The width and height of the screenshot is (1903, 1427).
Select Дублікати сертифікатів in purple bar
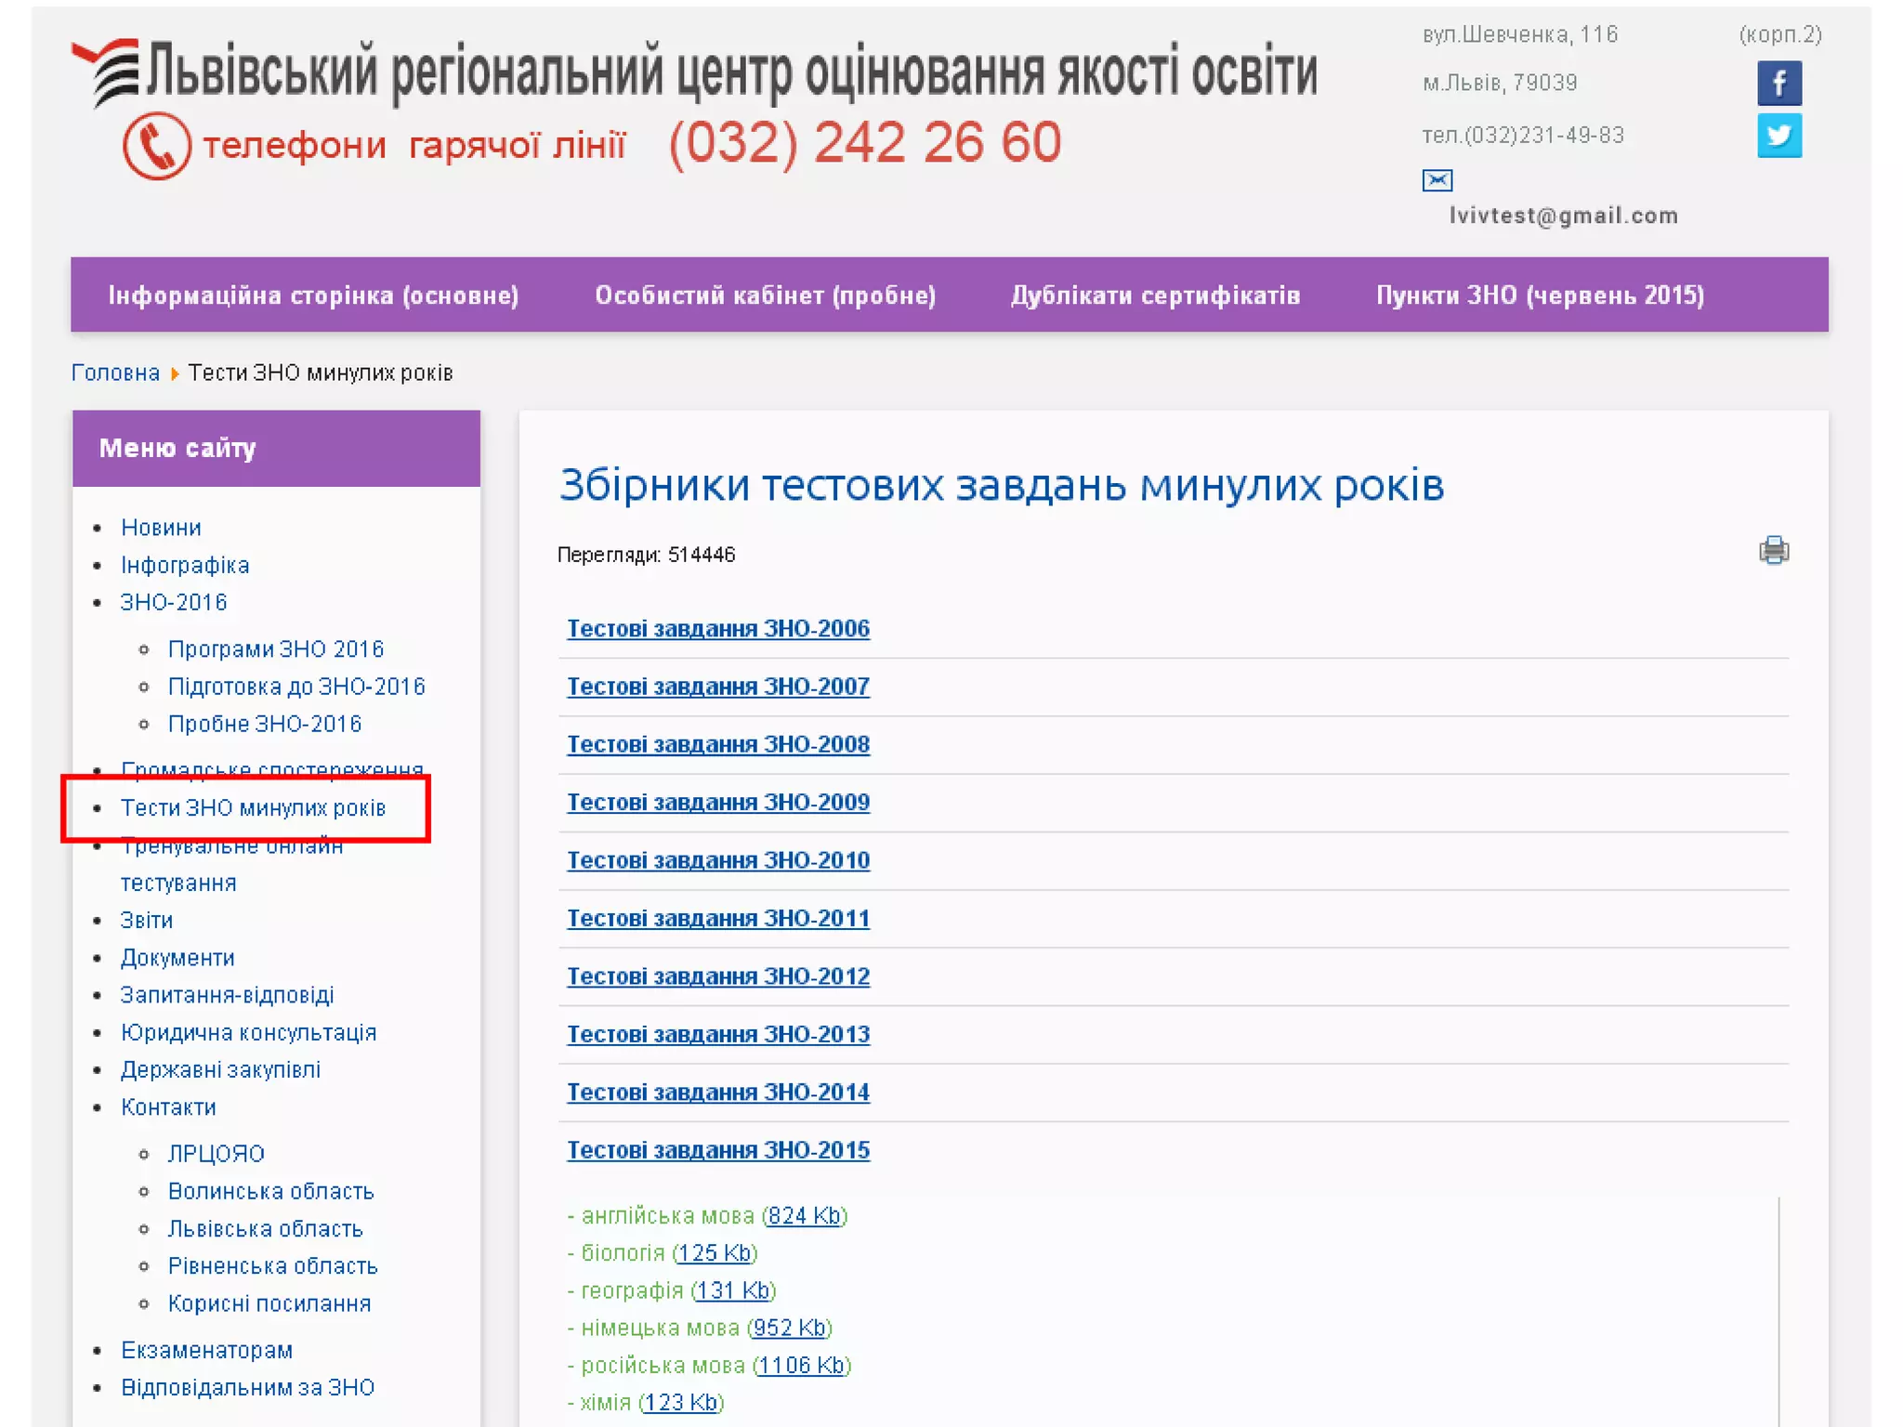click(1155, 295)
